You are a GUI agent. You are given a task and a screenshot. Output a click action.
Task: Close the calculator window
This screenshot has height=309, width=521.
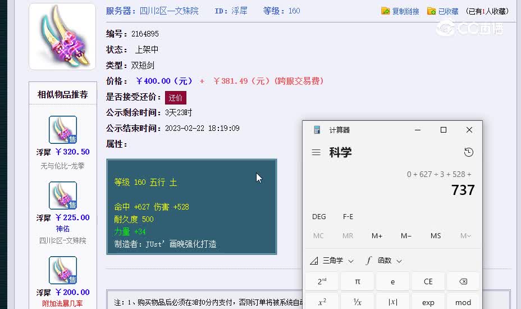(469, 130)
